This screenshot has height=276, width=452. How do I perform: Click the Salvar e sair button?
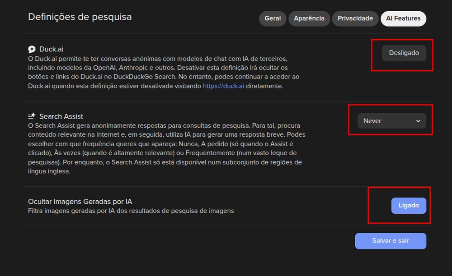click(391, 241)
